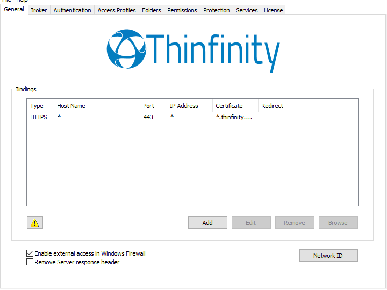Switch to the Protection tab
The height and width of the screenshot is (290, 387).
tap(217, 10)
